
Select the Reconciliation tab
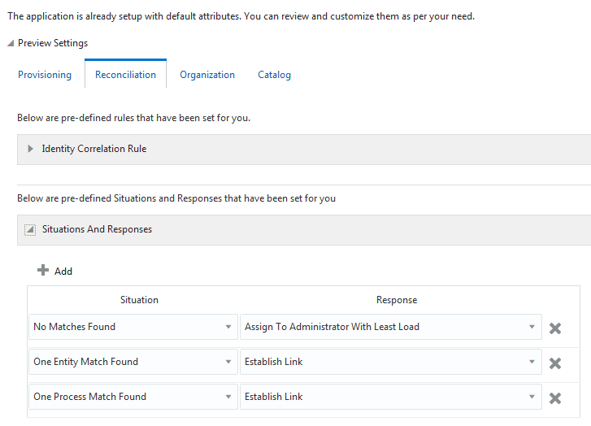click(x=125, y=75)
